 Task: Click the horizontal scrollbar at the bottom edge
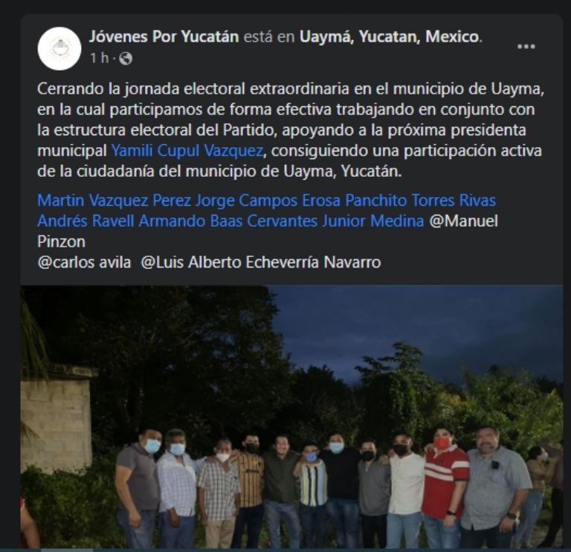285,551
